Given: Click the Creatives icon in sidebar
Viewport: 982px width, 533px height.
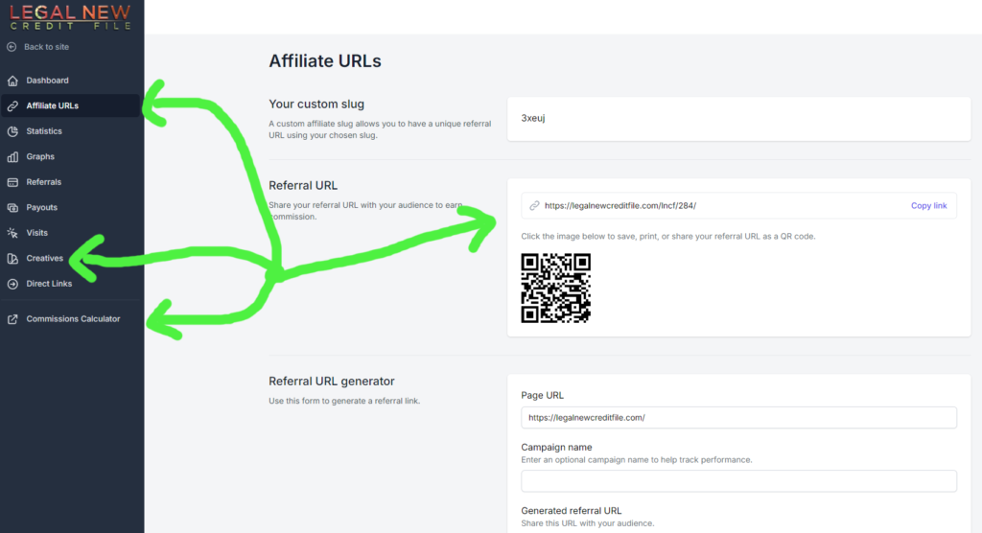Looking at the screenshot, I should click(x=12, y=259).
